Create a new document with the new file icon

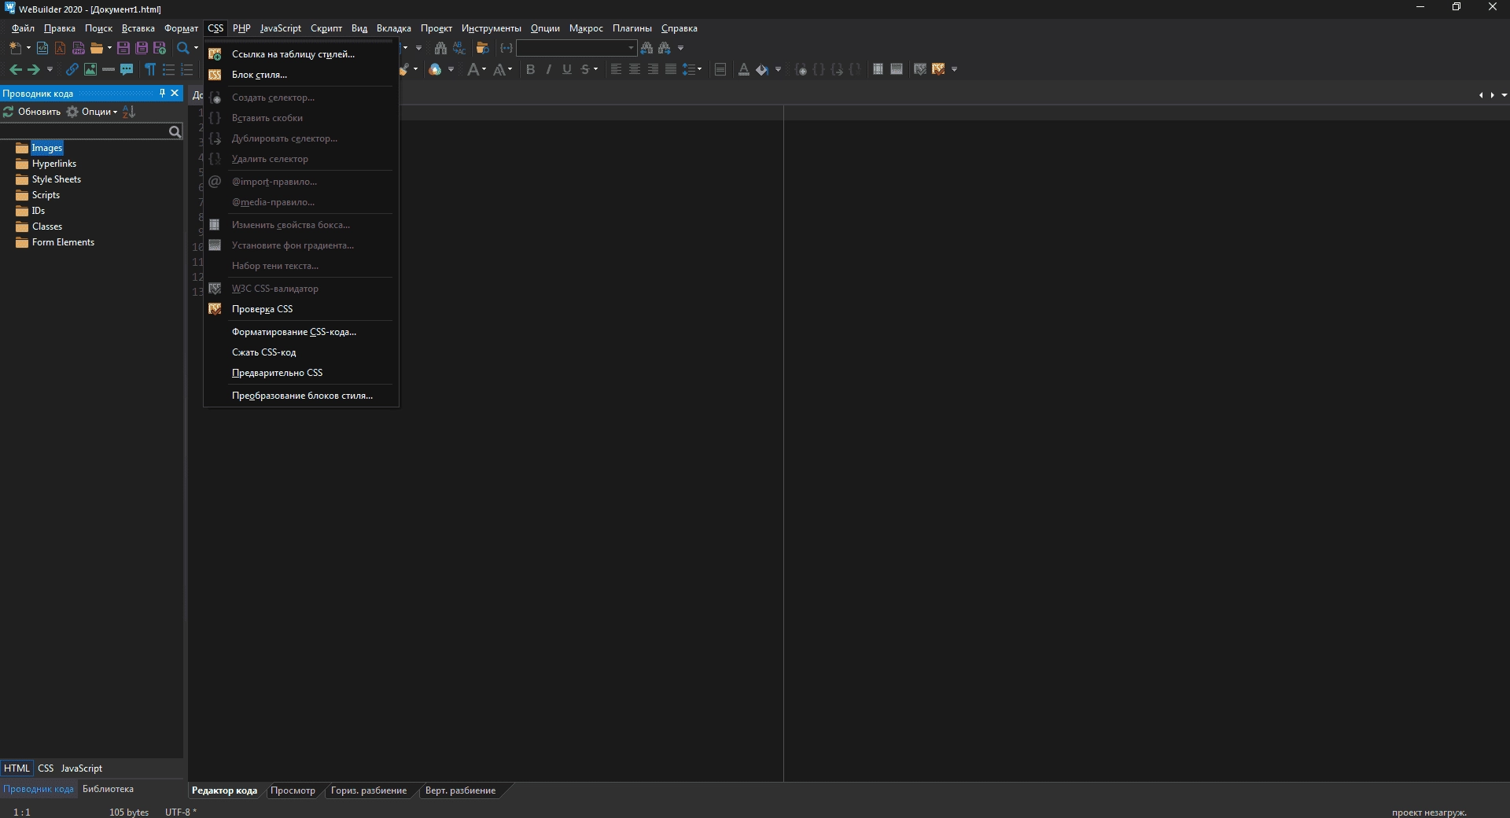pos(15,48)
